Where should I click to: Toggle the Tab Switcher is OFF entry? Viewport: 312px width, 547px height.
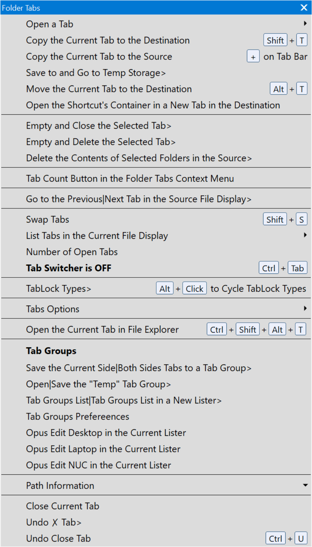click(x=68, y=268)
